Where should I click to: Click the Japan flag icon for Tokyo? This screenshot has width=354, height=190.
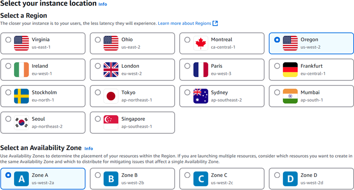(x=111, y=96)
